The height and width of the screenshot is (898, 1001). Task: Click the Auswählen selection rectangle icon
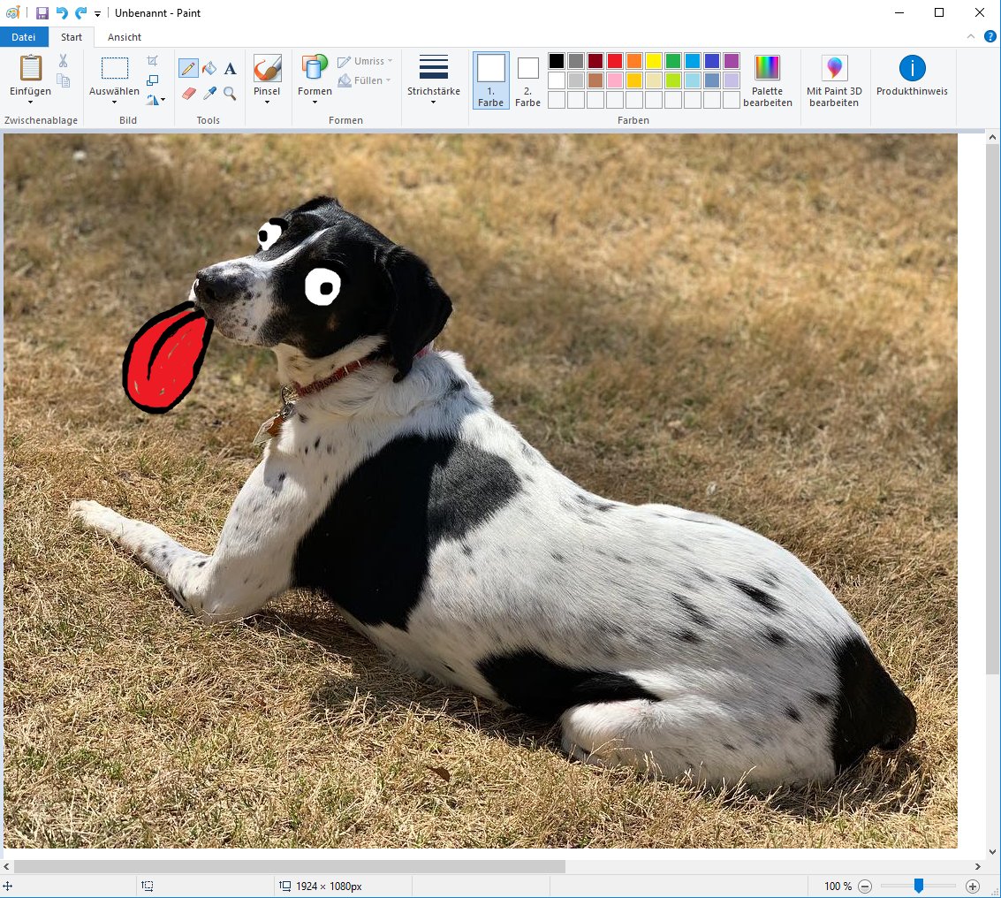tap(115, 68)
